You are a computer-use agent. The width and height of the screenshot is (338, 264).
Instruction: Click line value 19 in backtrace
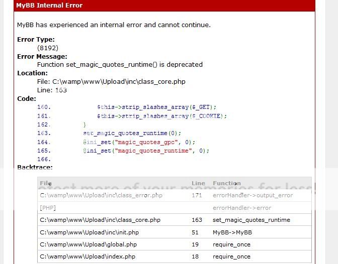(195, 244)
